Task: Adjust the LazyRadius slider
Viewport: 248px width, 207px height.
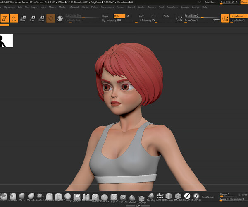Action: pyautogui.click(x=239, y=20)
